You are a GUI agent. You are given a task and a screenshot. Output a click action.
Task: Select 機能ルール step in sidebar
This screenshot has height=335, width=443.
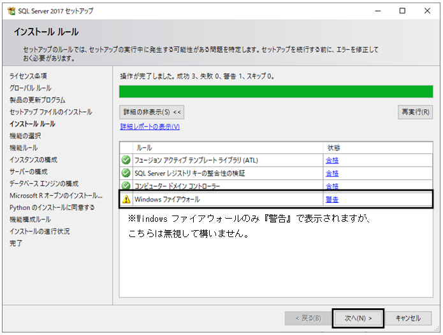pyautogui.click(x=24, y=147)
